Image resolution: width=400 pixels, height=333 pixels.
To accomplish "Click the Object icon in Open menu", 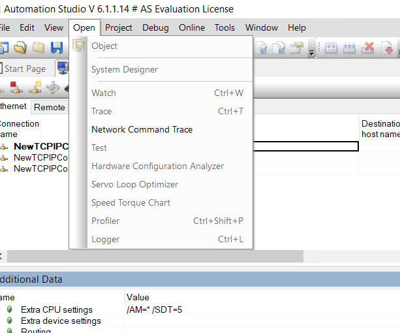I will click(x=78, y=46).
